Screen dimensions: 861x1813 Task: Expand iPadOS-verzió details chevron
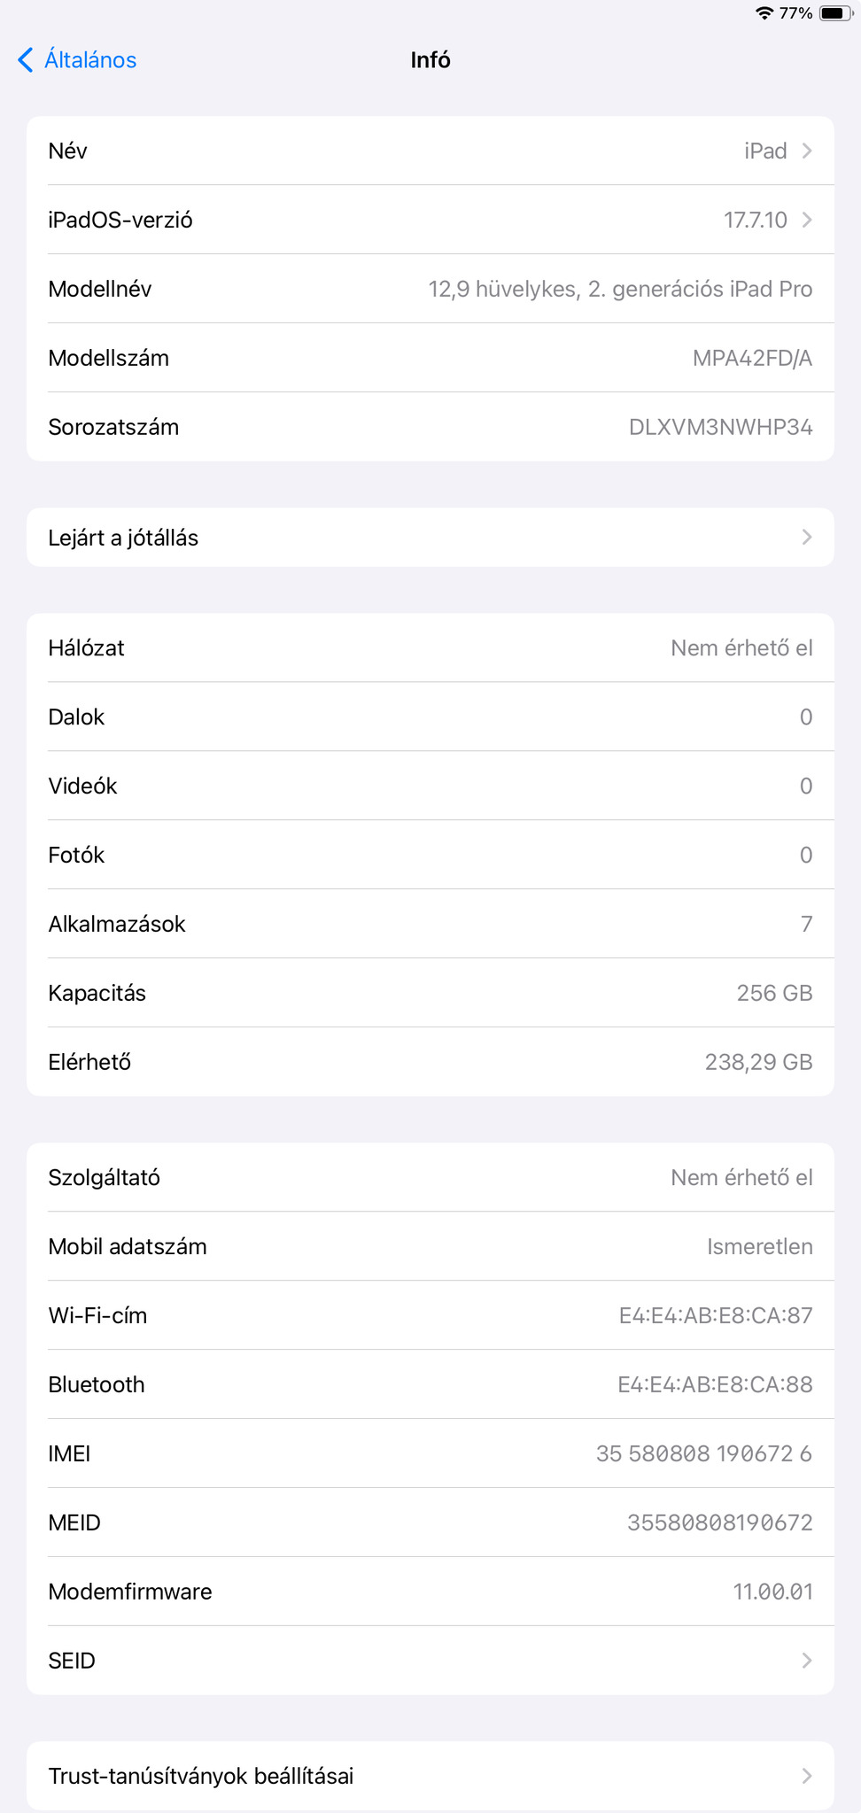tap(807, 220)
